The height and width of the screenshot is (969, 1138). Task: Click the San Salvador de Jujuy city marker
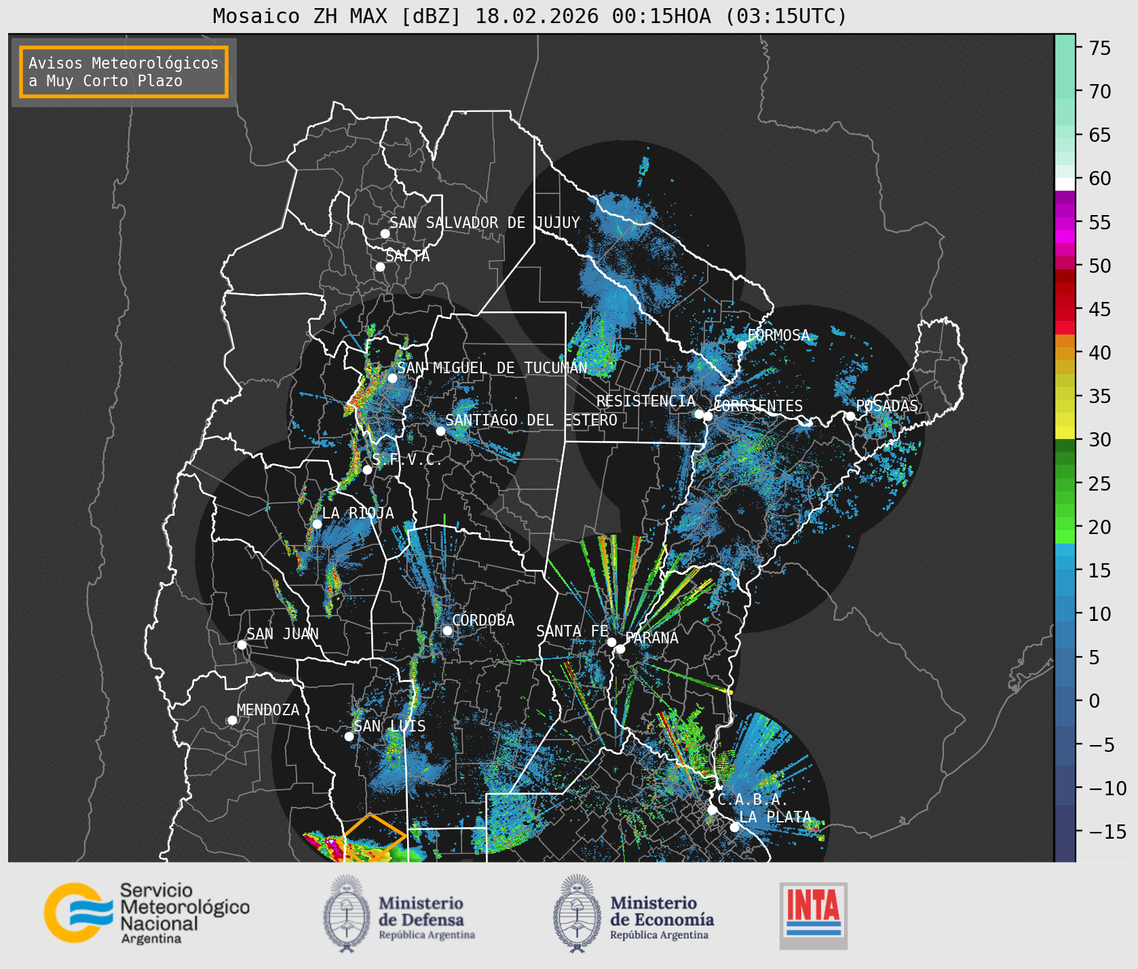(385, 233)
